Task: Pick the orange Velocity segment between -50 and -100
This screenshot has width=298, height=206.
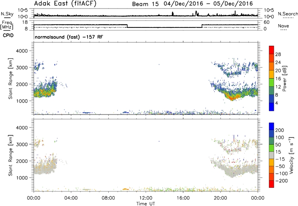Action: 272,170
